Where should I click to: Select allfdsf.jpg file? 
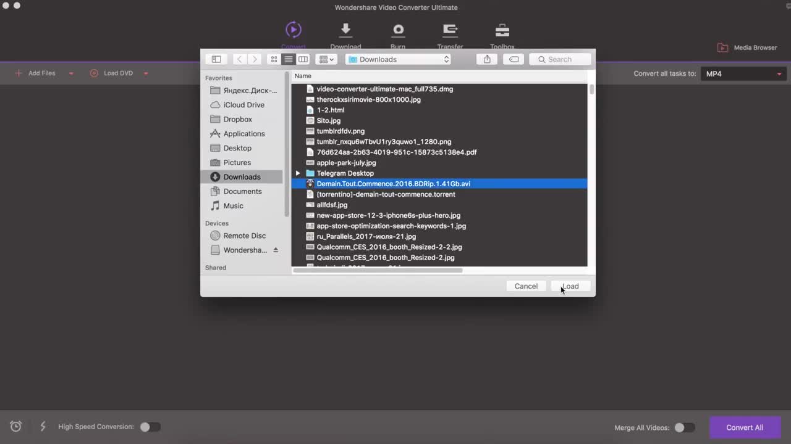(x=439, y=205)
